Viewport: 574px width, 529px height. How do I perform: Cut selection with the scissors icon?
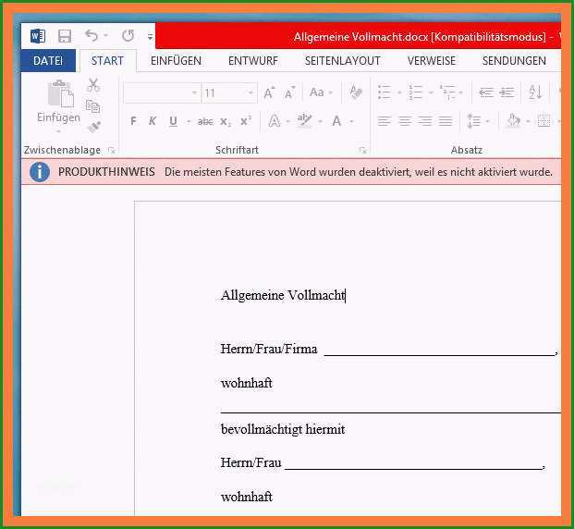[x=93, y=85]
